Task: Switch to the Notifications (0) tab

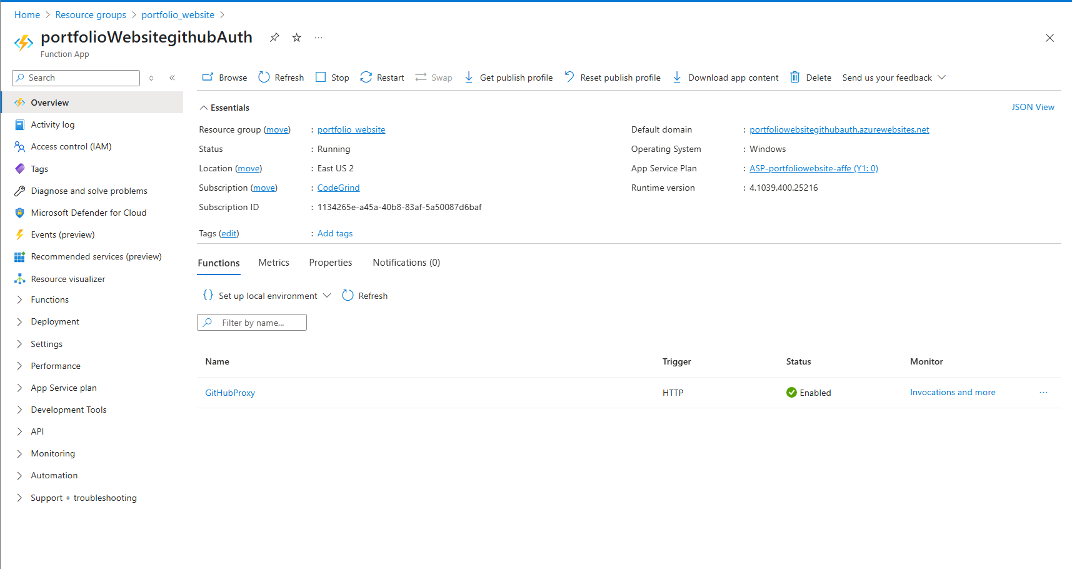Action: click(x=406, y=263)
